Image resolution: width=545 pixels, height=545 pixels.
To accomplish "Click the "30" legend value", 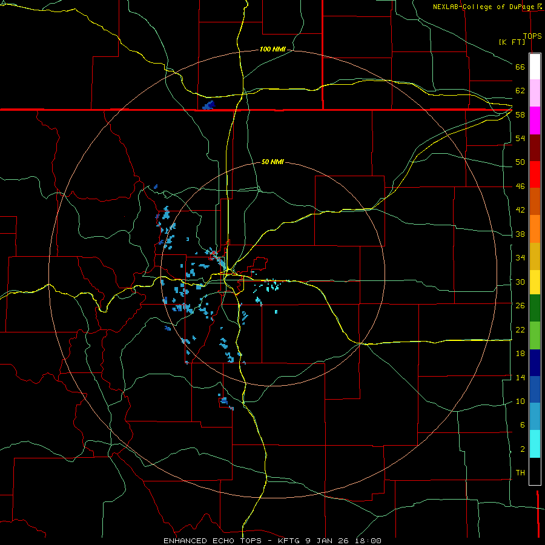I will point(520,282).
